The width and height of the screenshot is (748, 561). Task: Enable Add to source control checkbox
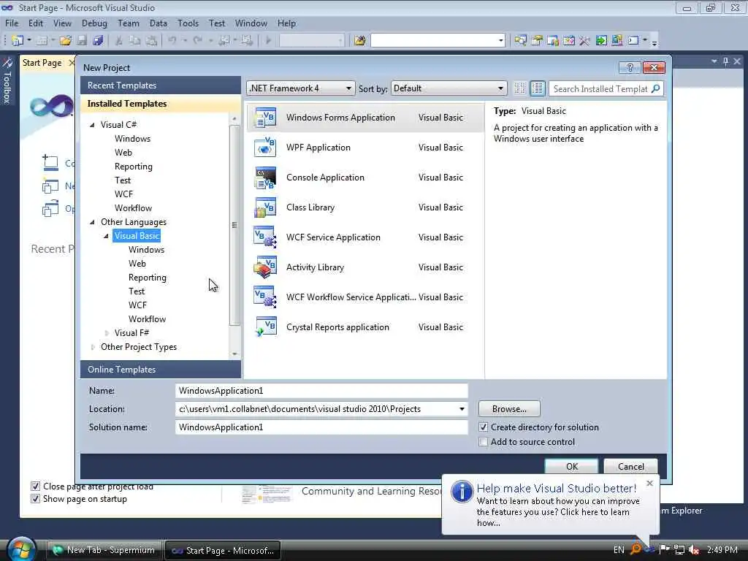coord(484,442)
